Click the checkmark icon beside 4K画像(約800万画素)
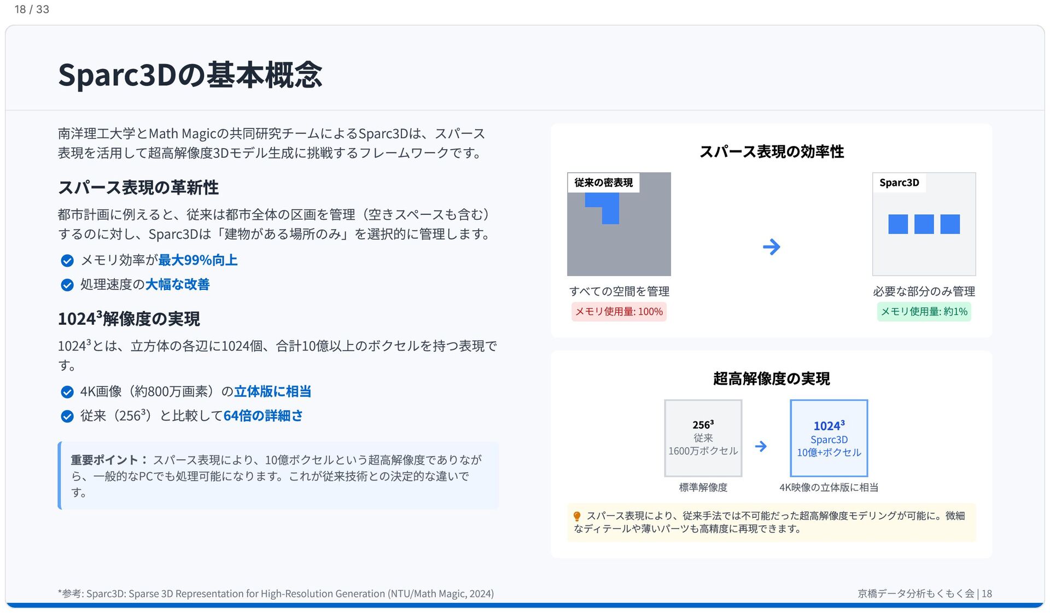1050x615 pixels. click(x=67, y=392)
